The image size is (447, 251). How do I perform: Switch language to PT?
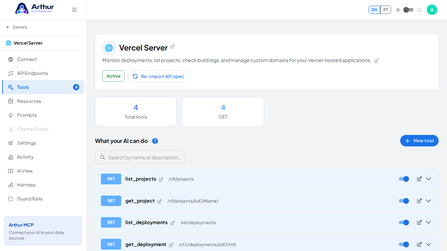[386, 10]
